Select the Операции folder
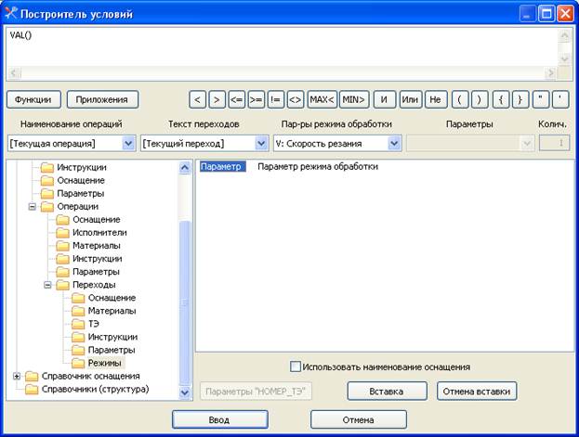This screenshot has width=579, height=437. pyautogui.click(x=77, y=207)
